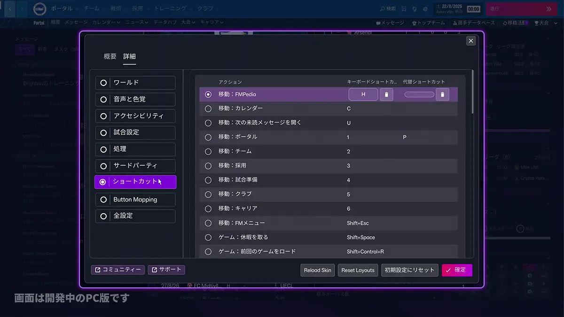The height and width of the screenshot is (317, 564).
Task: Select radio for 移動：カレンダー action
Action: pos(208,108)
